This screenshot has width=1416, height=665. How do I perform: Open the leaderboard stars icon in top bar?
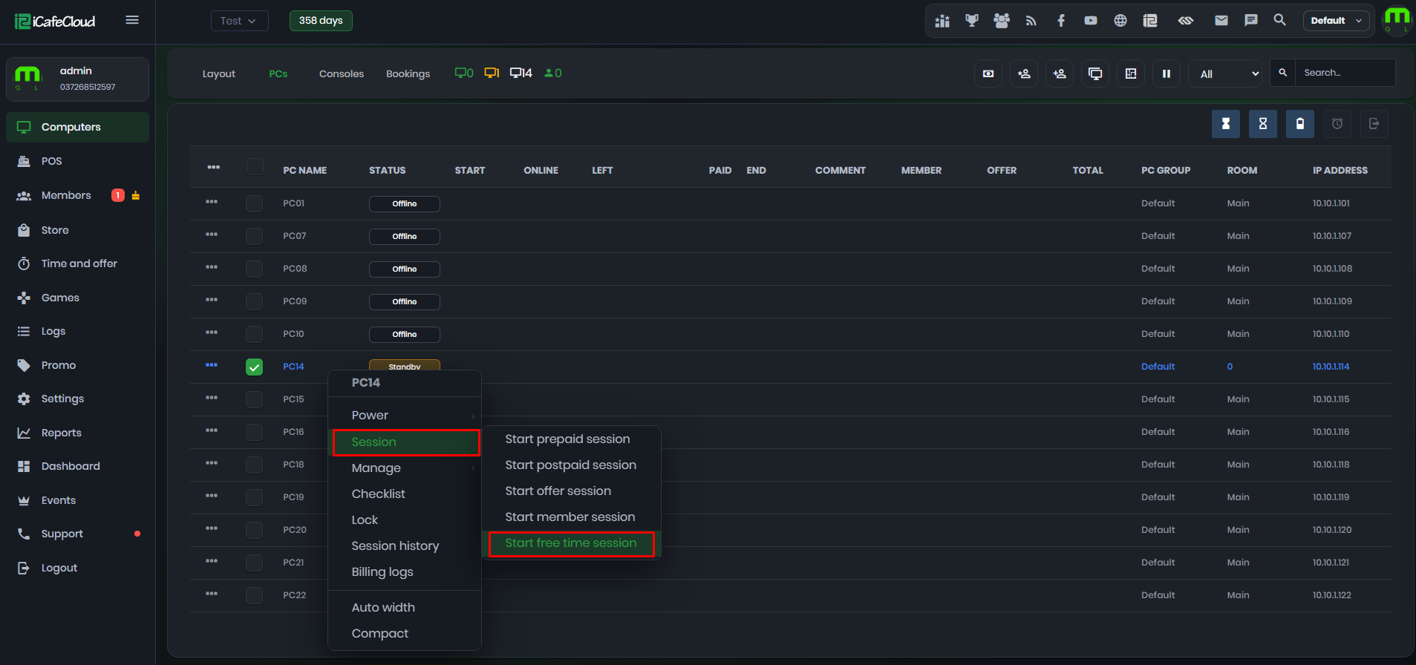[942, 21]
